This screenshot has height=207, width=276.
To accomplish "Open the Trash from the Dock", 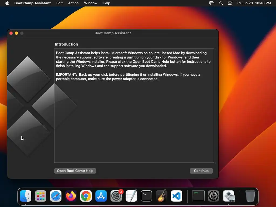I will [250, 196].
